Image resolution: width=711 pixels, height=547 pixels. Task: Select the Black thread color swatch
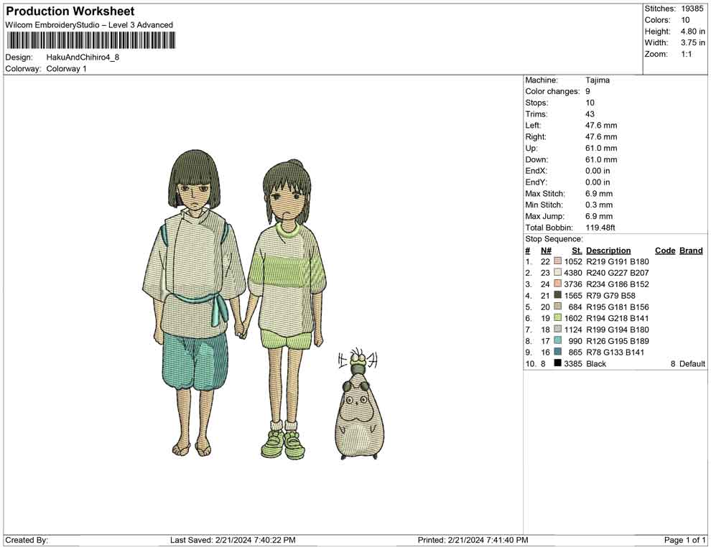558,363
